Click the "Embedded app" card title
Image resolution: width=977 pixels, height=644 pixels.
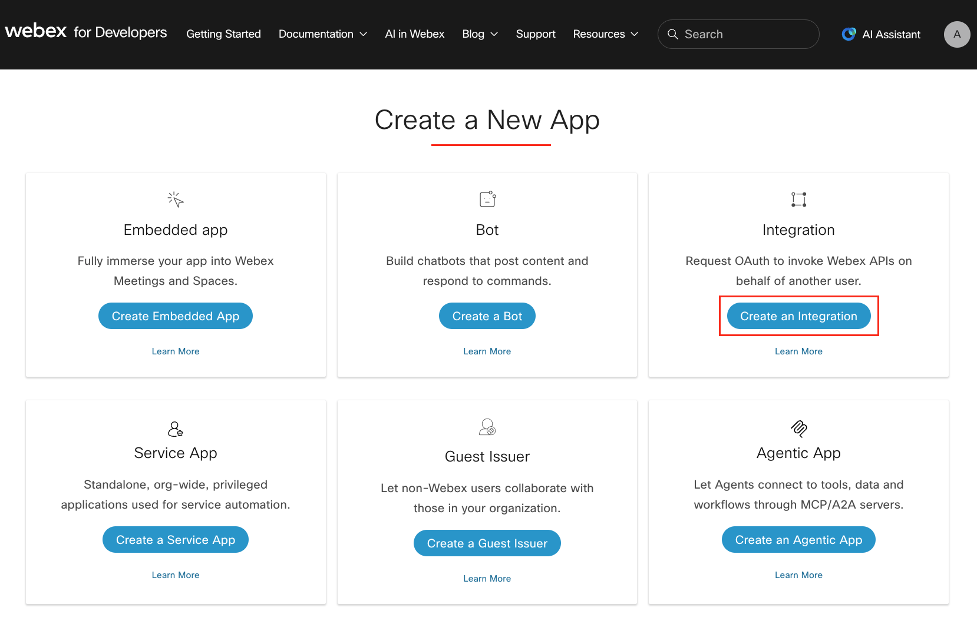176,230
